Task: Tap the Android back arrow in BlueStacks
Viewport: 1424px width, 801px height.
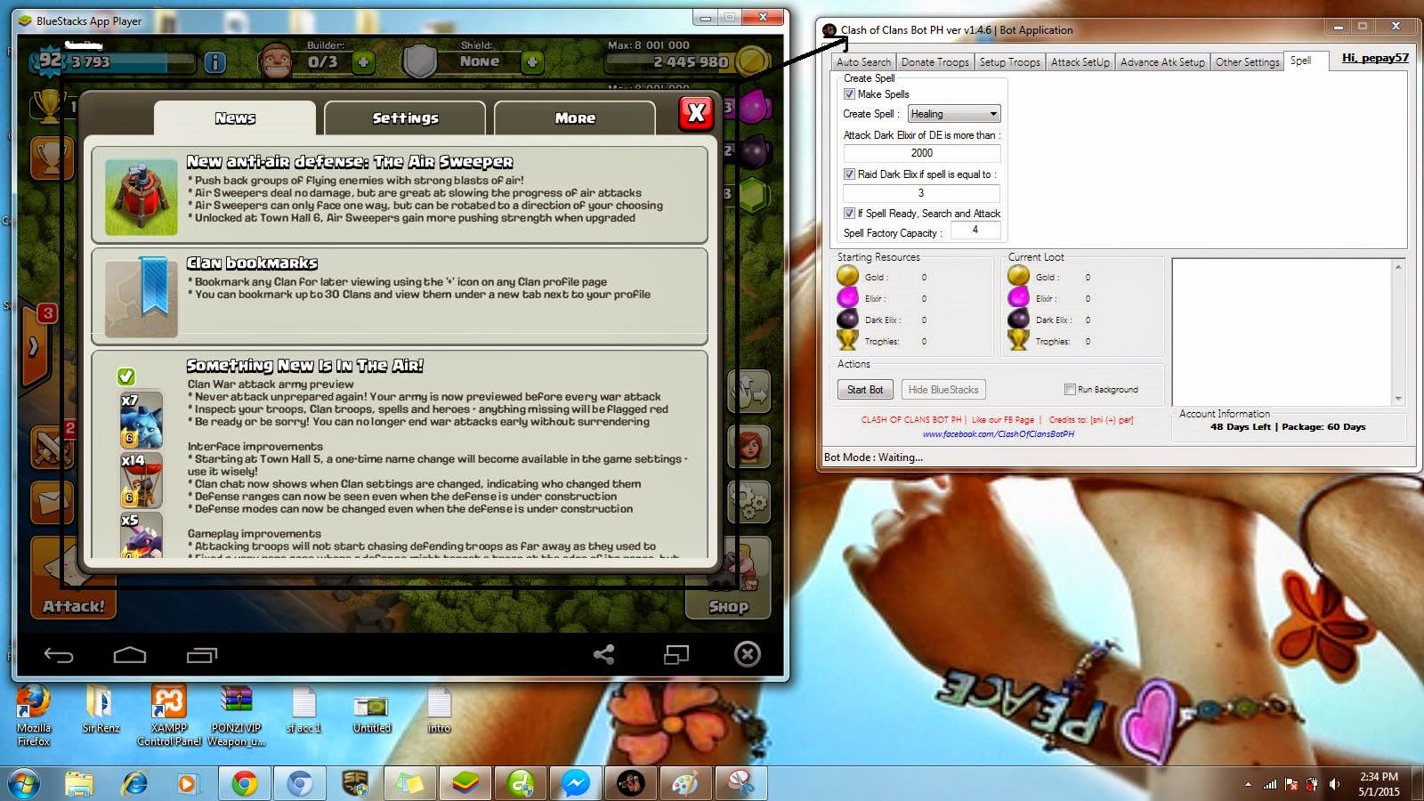Action: (x=59, y=655)
